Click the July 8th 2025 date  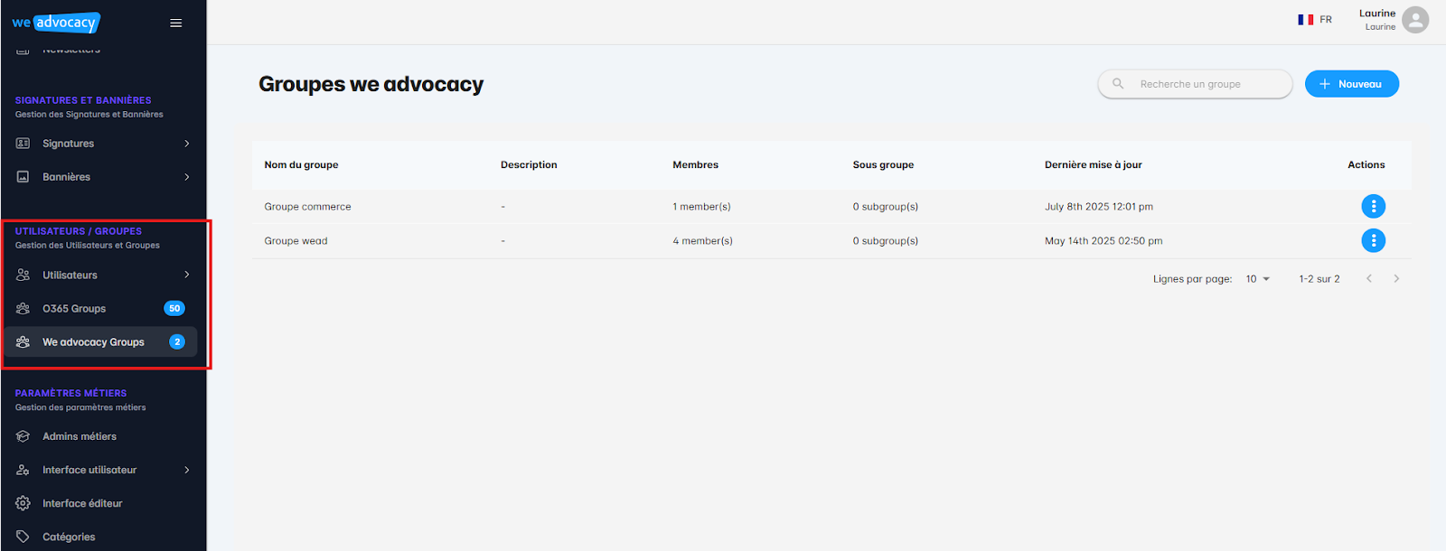(x=1099, y=207)
